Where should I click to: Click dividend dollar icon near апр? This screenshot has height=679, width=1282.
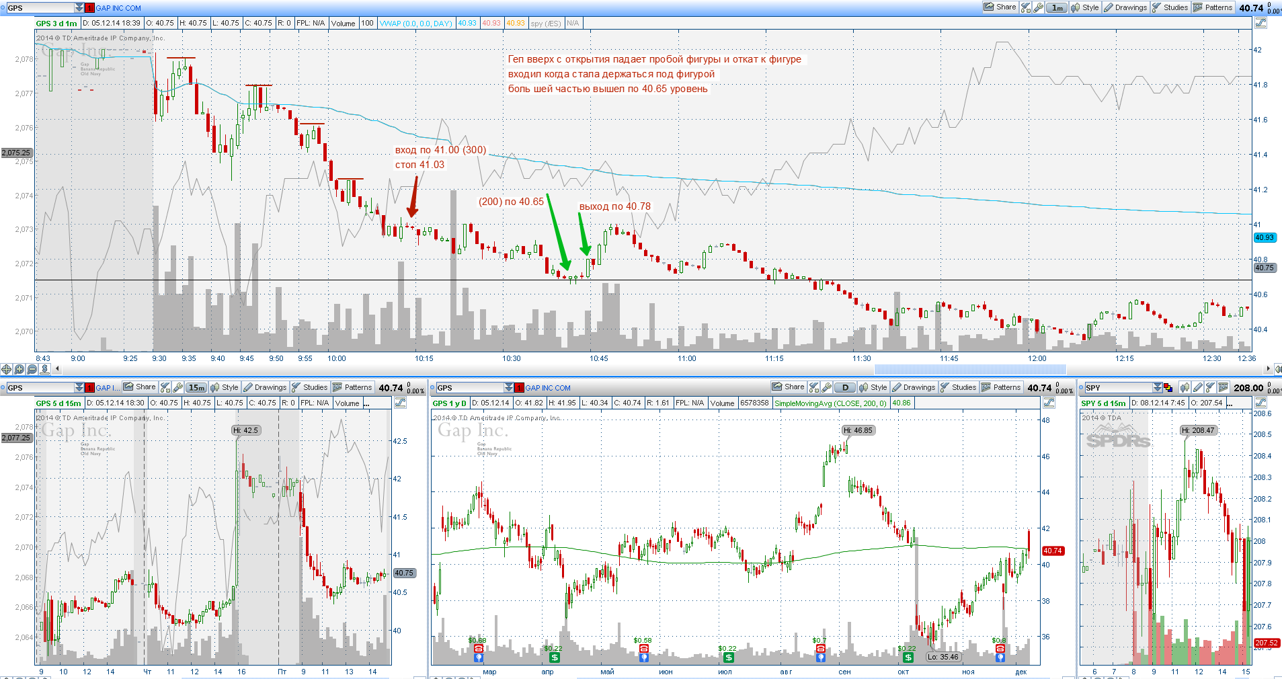[x=555, y=657]
